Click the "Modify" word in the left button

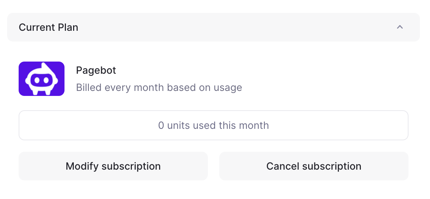click(82, 166)
